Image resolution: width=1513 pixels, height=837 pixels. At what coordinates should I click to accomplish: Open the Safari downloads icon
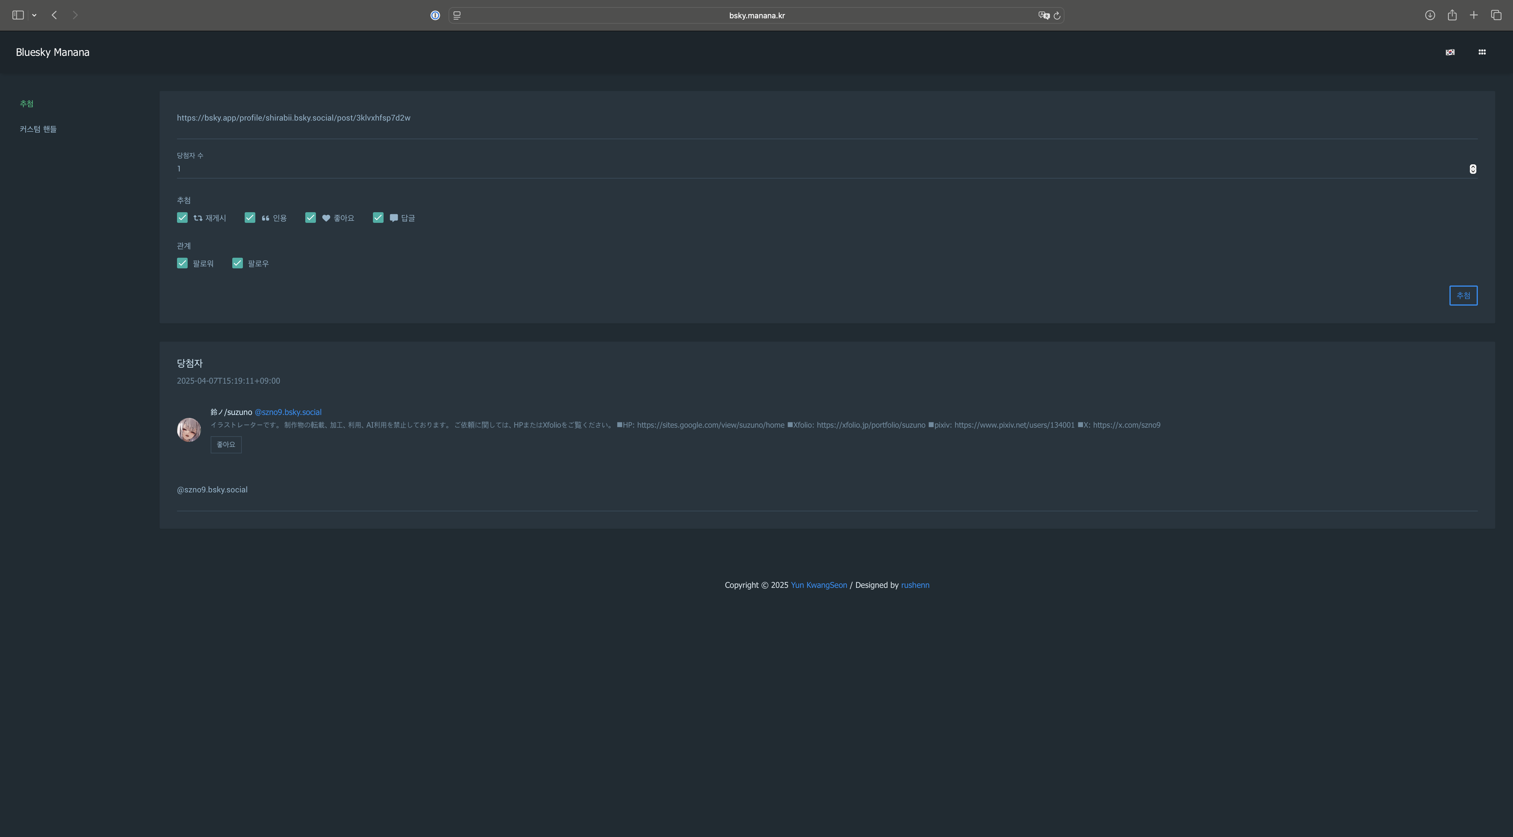pyautogui.click(x=1430, y=15)
